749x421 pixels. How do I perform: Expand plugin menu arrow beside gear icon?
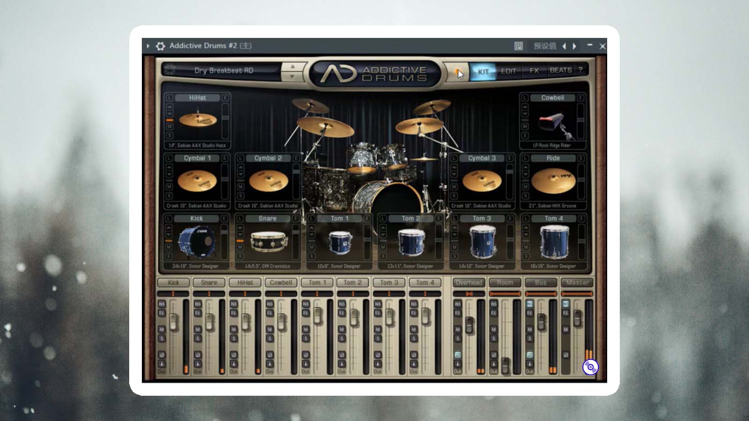tap(148, 46)
